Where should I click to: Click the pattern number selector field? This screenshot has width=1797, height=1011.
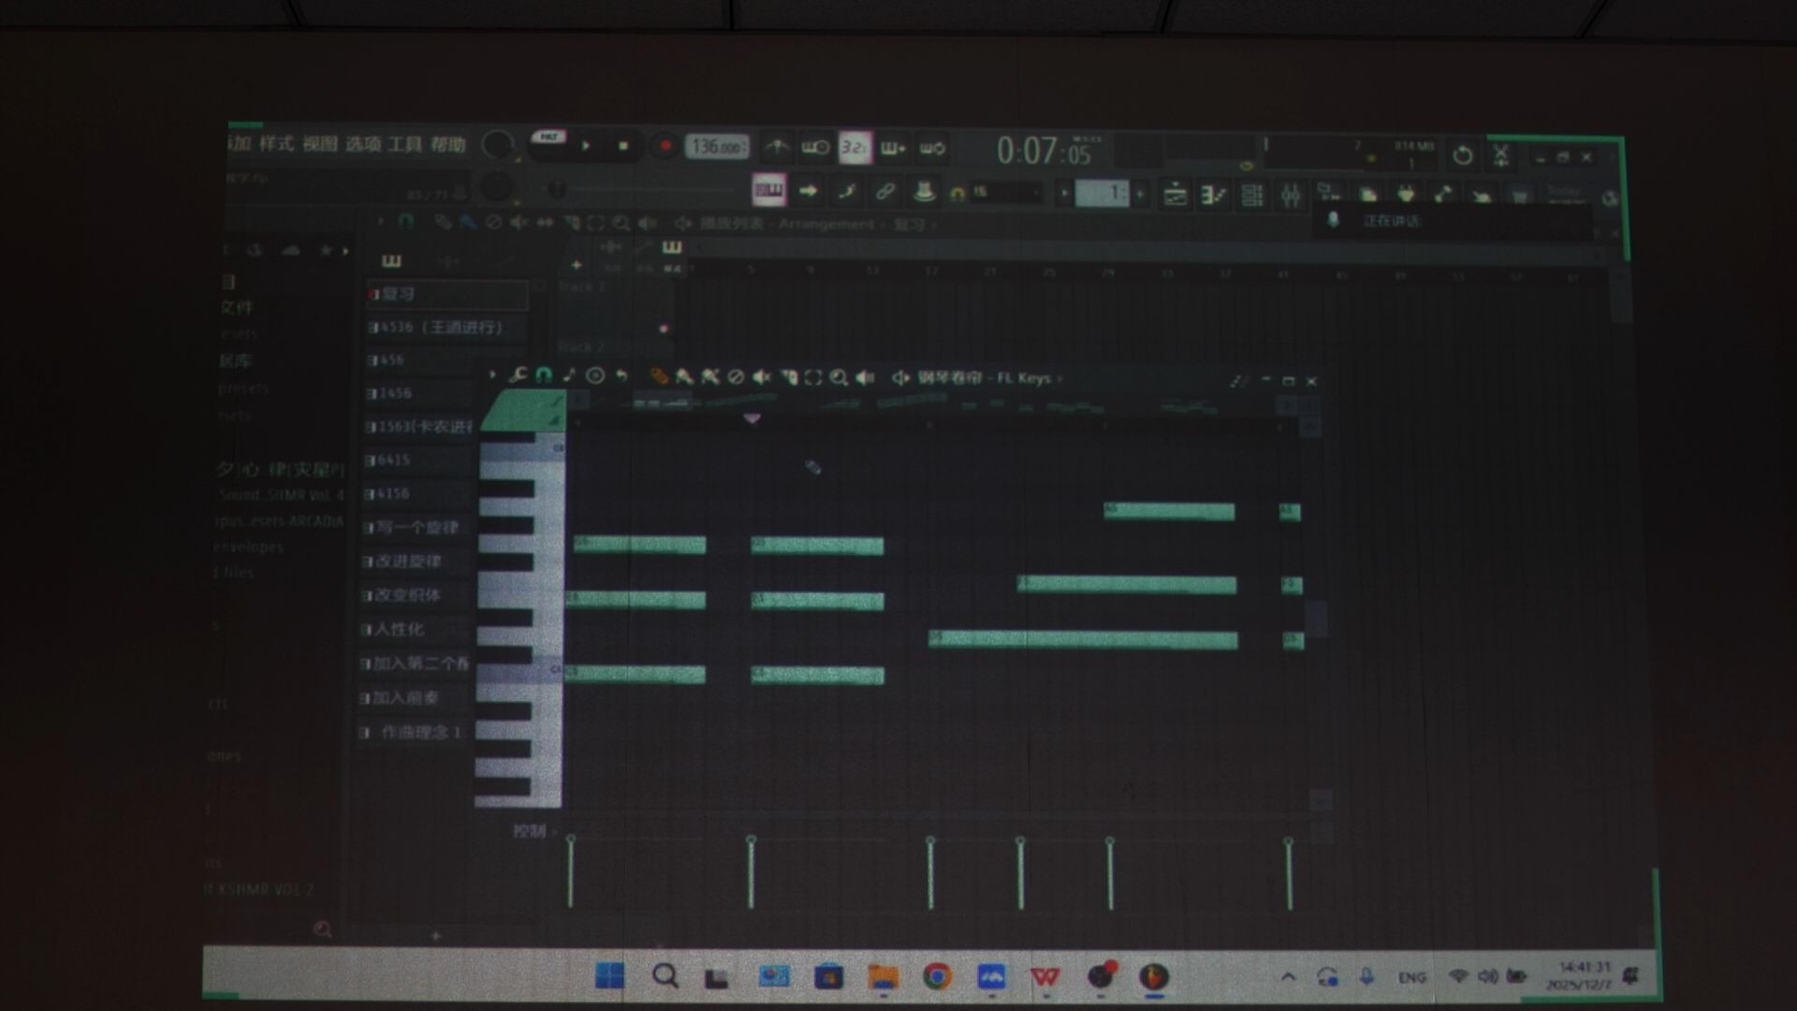pos(1103,194)
